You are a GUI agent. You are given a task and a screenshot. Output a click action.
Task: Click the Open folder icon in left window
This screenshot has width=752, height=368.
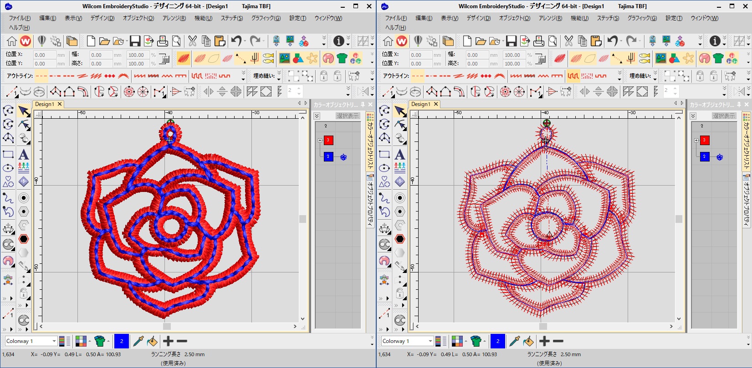[x=104, y=41]
